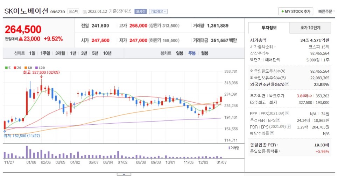This screenshot has width=338, height=176.
Task: Collapse the chart with bottom arrow handle
Action: pyautogui.click(x=124, y=174)
